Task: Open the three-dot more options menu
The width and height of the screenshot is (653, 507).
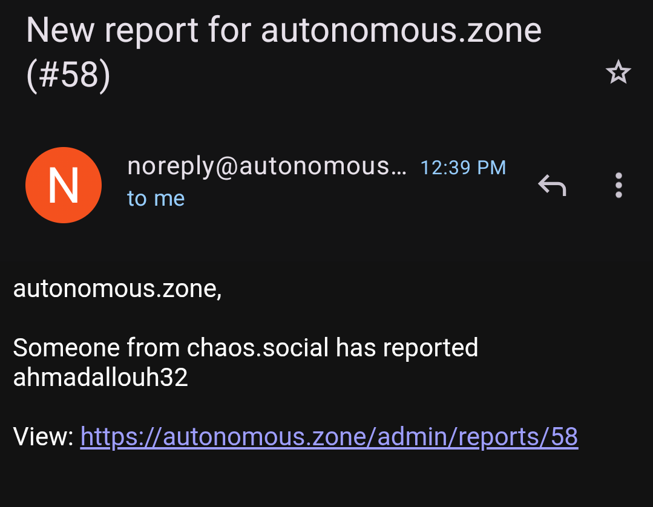Action: pos(618,185)
